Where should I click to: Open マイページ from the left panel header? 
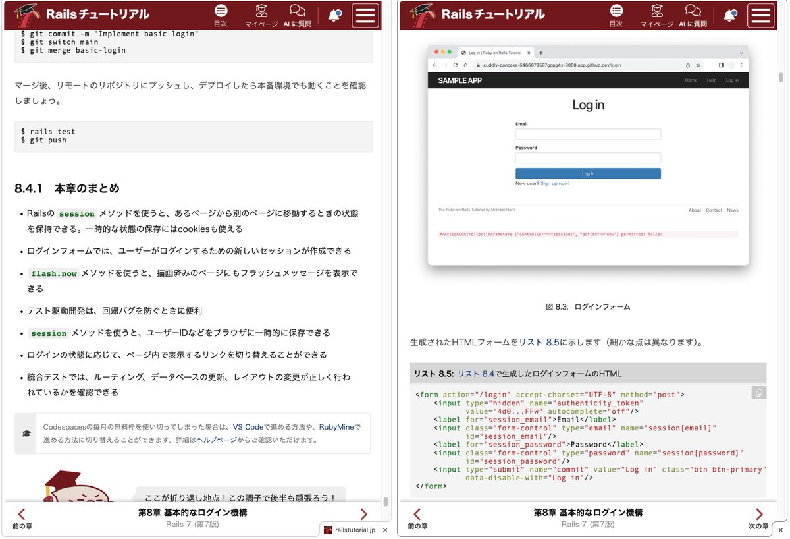coord(261,14)
